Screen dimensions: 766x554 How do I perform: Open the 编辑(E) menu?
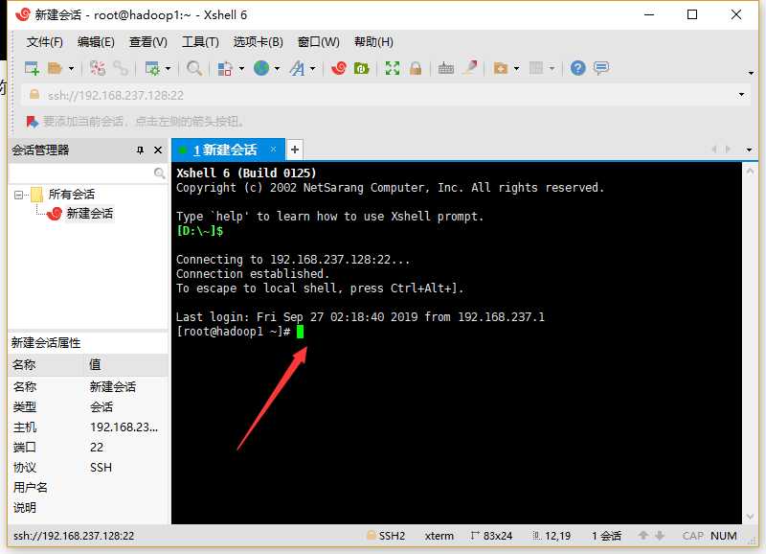point(96,42)
